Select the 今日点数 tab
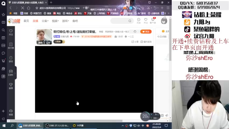This screenshot has height=129, width=229. (x=162, y=37)
